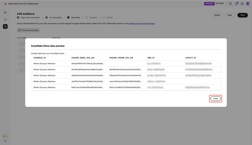
Task: Click the feedback icons at sidebar bottom
Action: [x=5, y=136]
